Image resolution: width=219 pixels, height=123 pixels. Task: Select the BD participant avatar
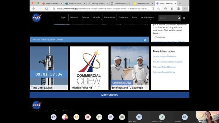[x=122, y=117]
